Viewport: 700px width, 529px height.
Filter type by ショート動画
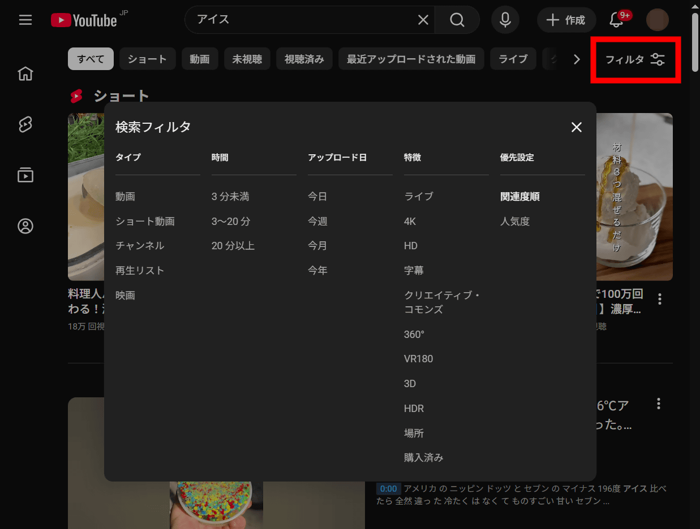(x=145, y=222)
